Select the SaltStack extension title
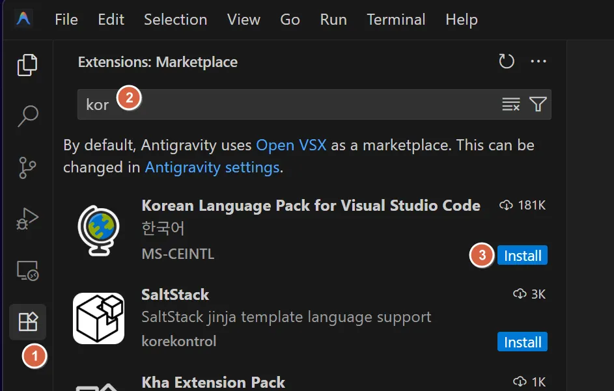Image resolution: width=614 pixels, height=391 pixels. [175, 295]
